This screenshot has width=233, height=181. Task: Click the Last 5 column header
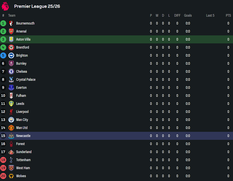[210, 16]
